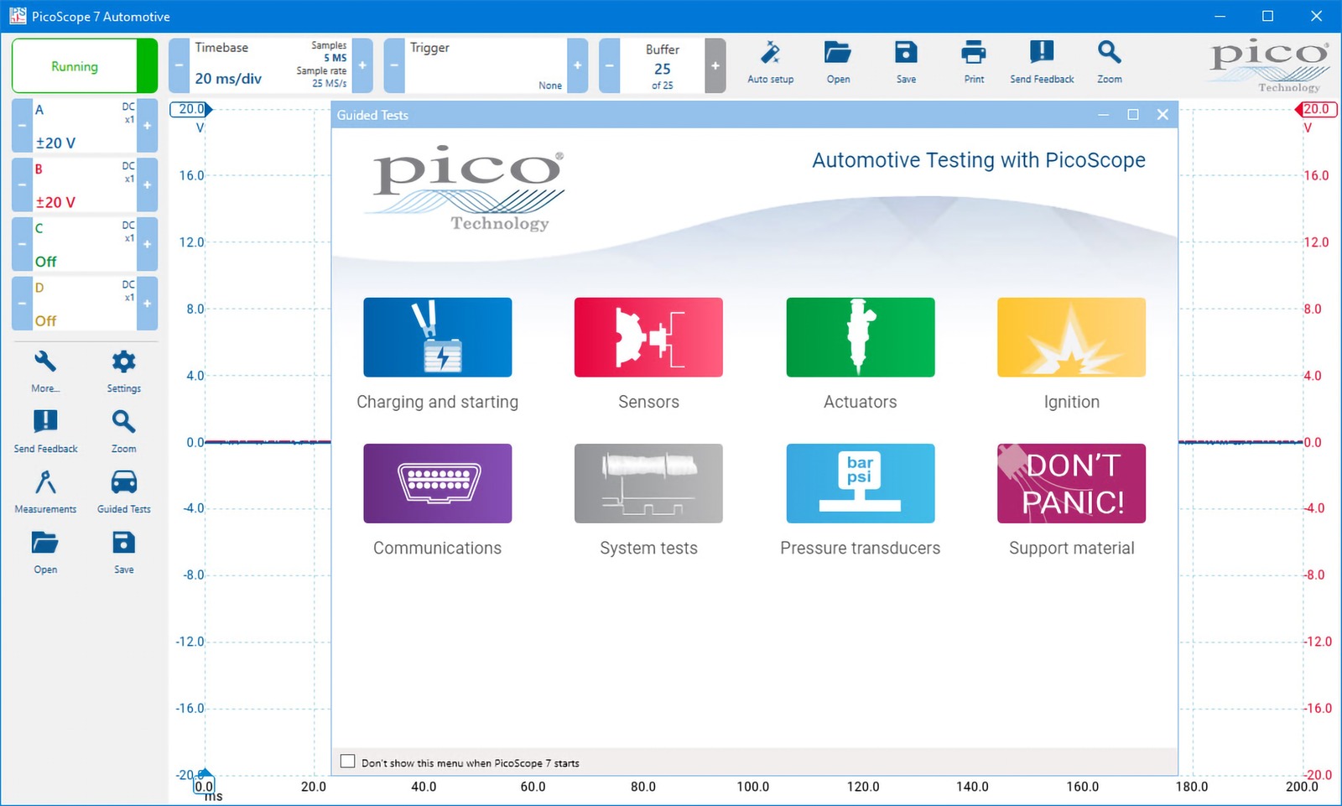The width and height of the screenshot is (1342, 806).
Task: Open the Don't Panic support material tile
Action: pyautogui.click(x=1071, y=483)
